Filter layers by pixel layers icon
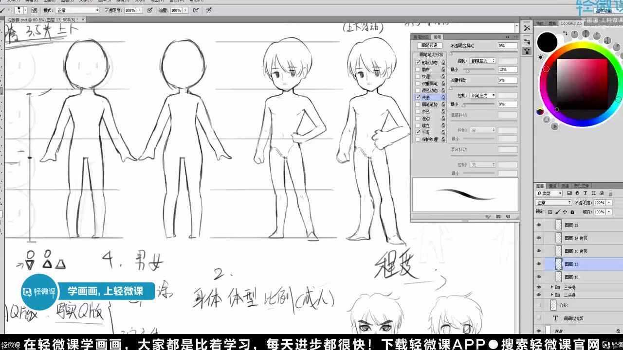This screenshot has height=350, width=623. (x=569, y=193)
